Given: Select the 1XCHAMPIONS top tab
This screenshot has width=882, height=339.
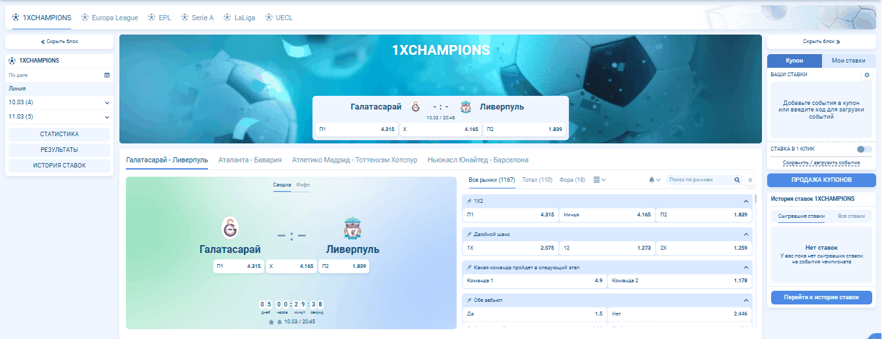Looking at the screenshot, I should pyautogui.click(x=42, y=18).
